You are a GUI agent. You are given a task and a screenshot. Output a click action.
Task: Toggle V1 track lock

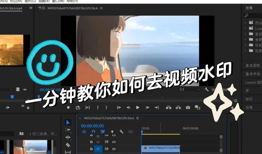click(91, 149)
